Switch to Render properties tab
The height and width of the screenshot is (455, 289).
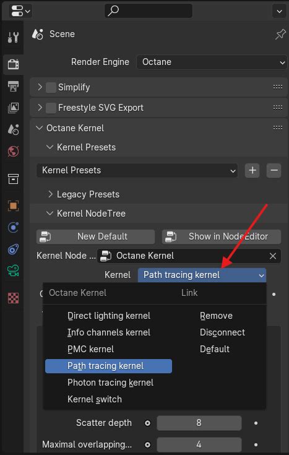(13, 64)
